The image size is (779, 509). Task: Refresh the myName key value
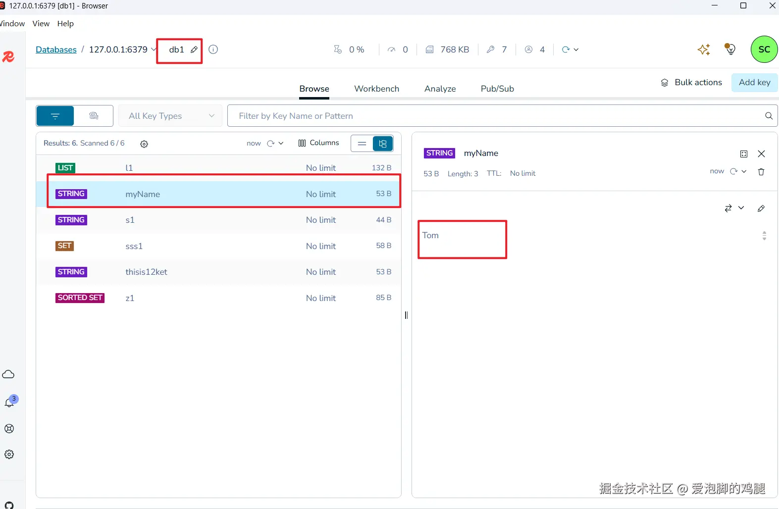point(733,171)
